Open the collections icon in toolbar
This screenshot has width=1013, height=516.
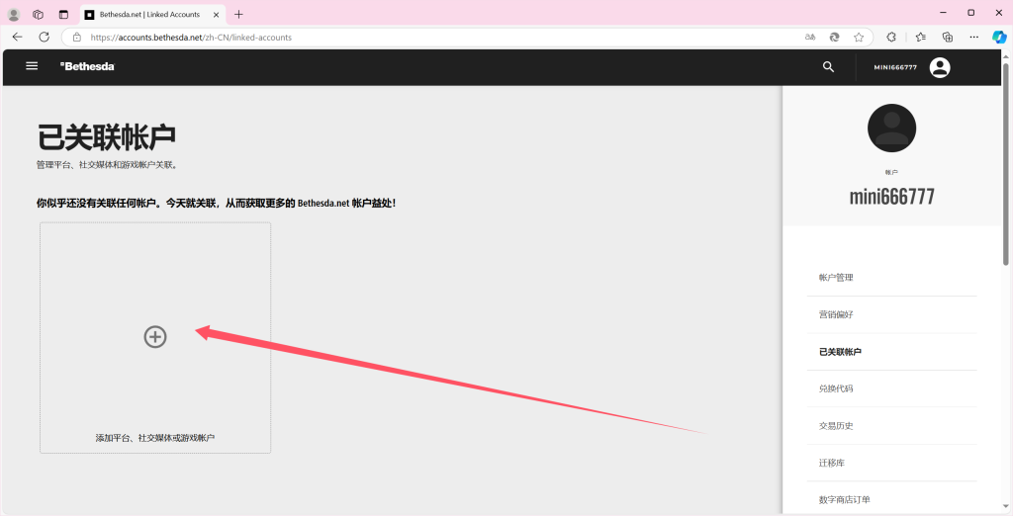[x=948, y=37]
